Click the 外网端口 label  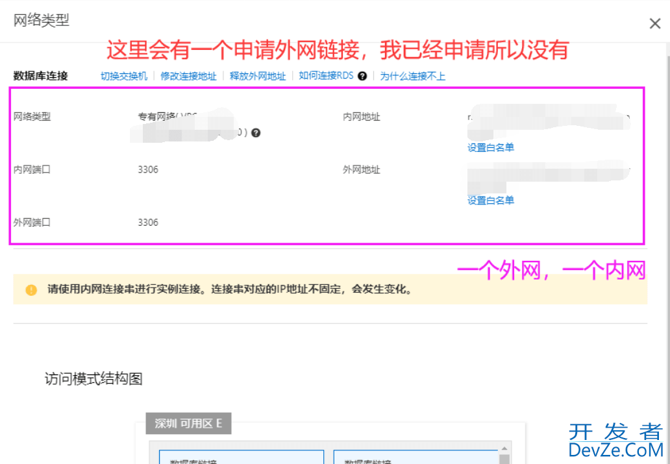point(32,222)
